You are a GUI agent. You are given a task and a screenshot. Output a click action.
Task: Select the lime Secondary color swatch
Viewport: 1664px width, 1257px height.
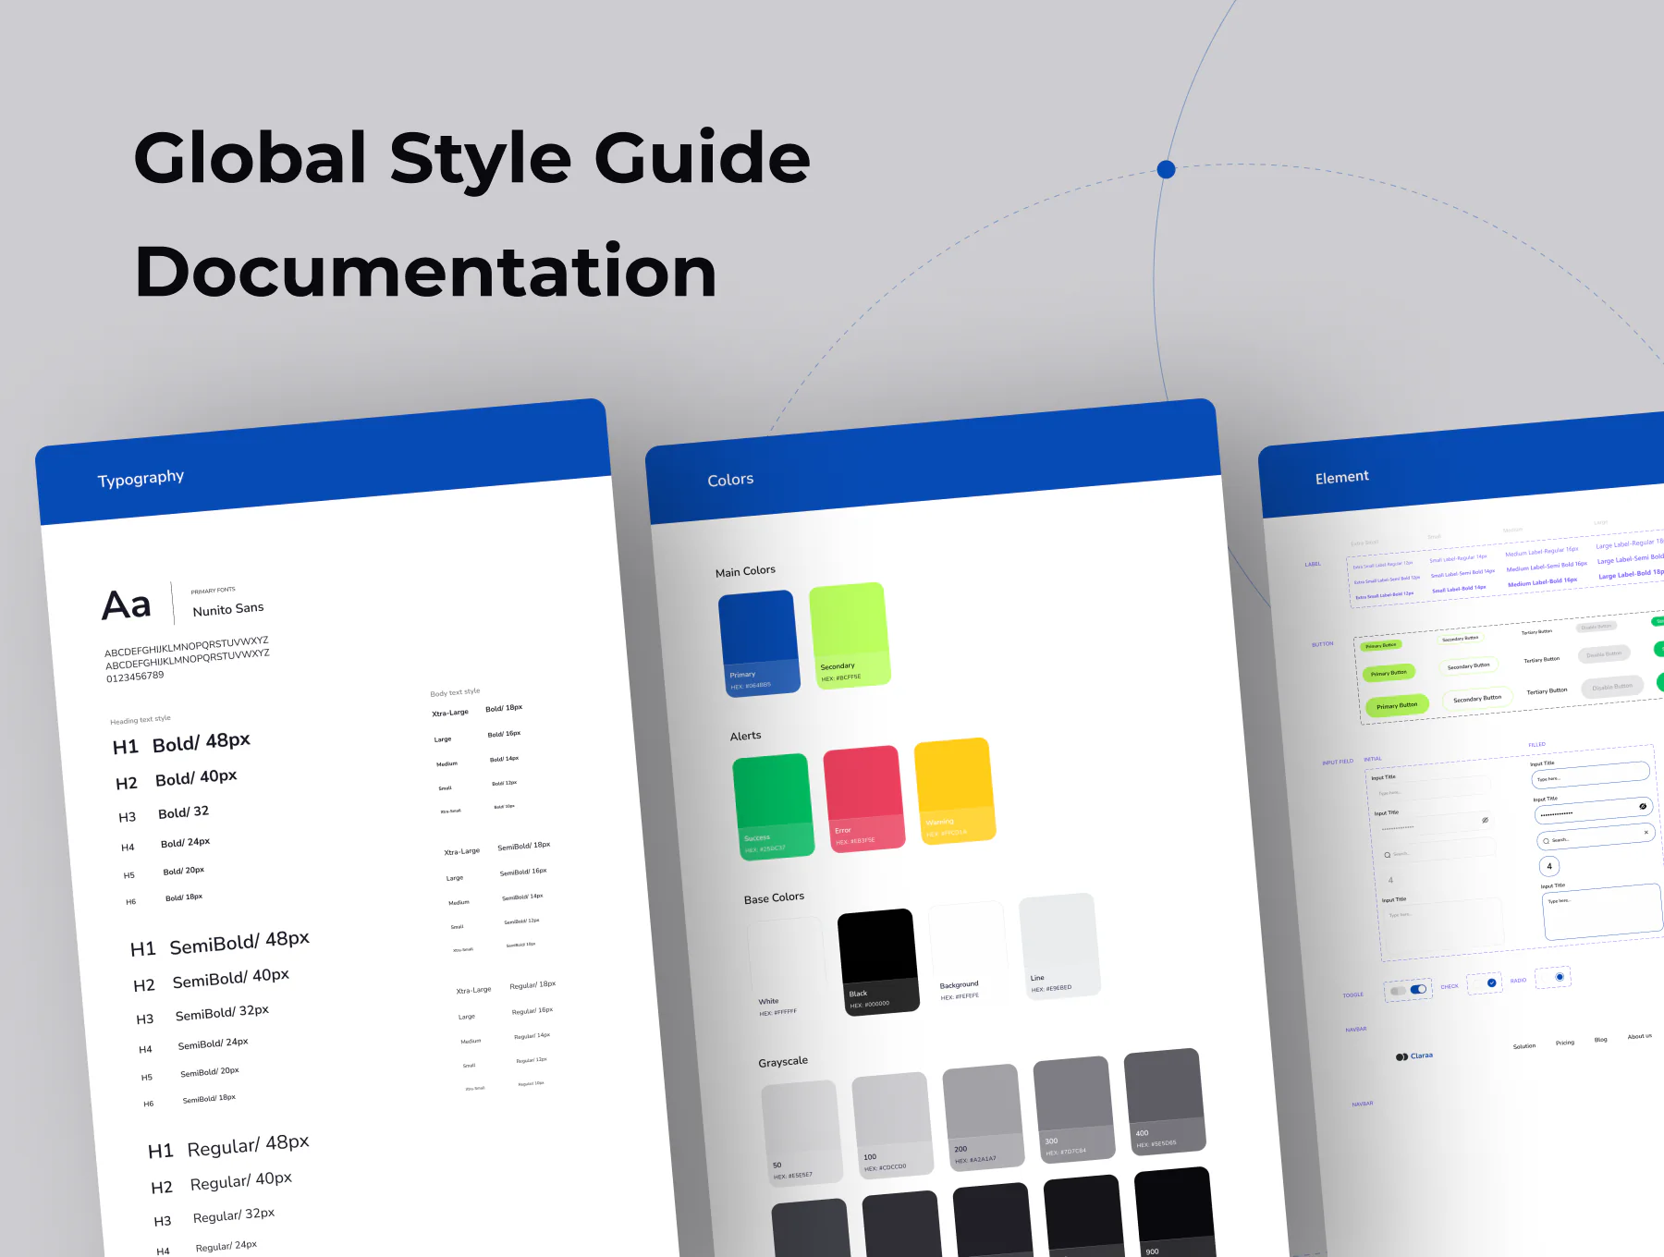tap(850, 636)
